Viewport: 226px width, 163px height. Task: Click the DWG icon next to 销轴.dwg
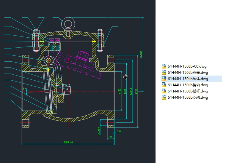(x=164, y=85)
